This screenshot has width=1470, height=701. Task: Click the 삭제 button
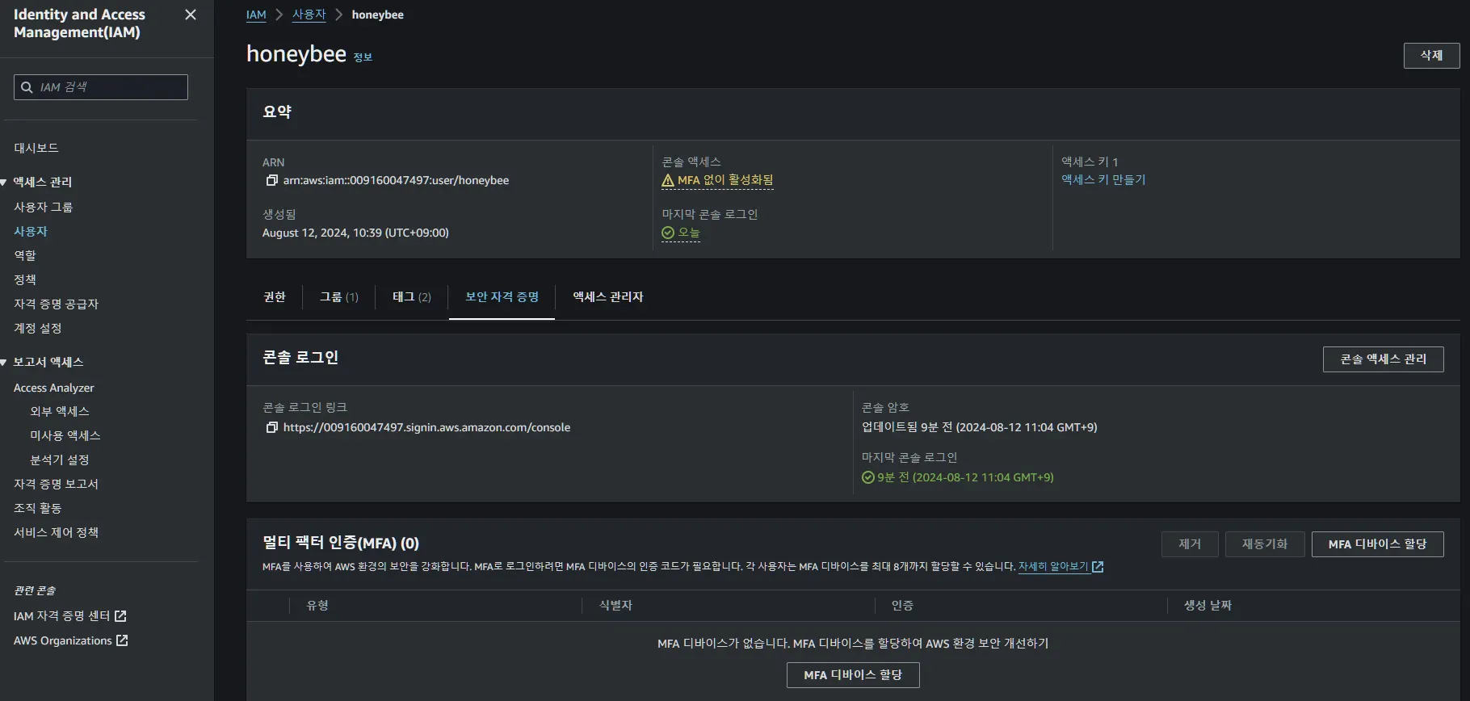point(1431,56)
